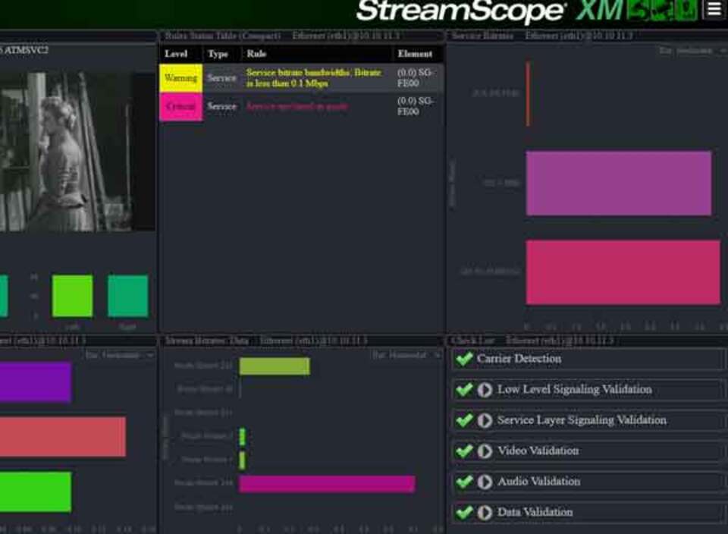Expand Service Layer Signaling Validation arrow

(485, 420)
